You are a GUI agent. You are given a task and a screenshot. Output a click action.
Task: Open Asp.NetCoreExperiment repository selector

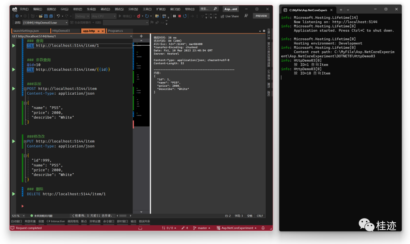[237, 228]
